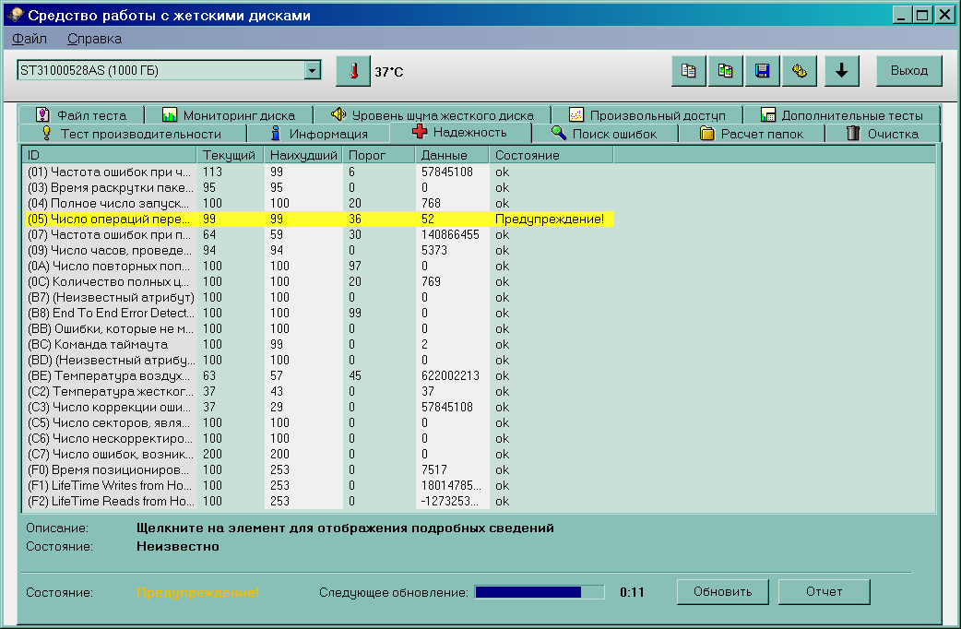Click the next update progress bar
Image resolution: width=961 pixels, height=629 pixels.
(539, 592)
